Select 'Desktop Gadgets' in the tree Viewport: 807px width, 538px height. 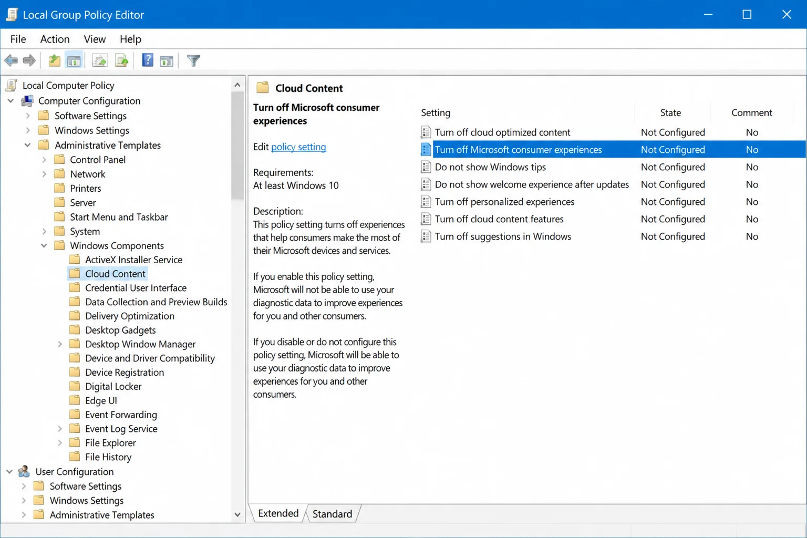120,330
